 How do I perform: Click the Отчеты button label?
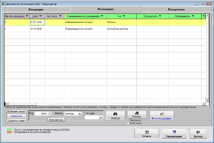[x=146, y=136]
